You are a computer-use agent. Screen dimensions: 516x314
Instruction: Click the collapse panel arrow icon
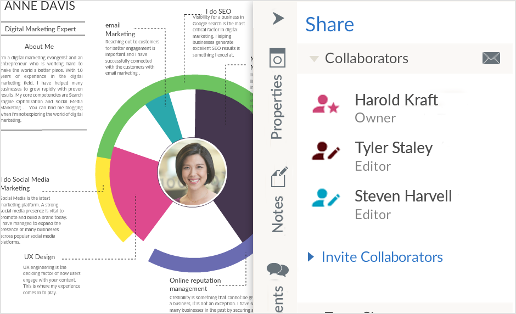pyautogui.click(x=278, y=18)
